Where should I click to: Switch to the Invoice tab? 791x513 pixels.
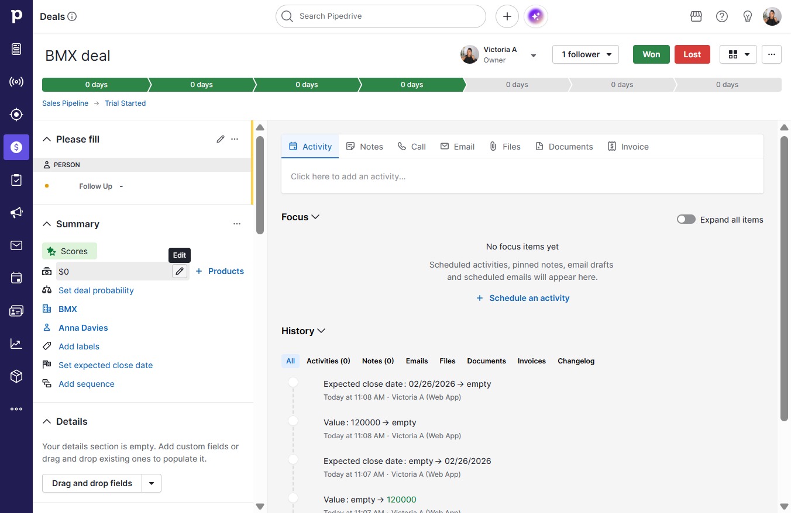(628, 147)
